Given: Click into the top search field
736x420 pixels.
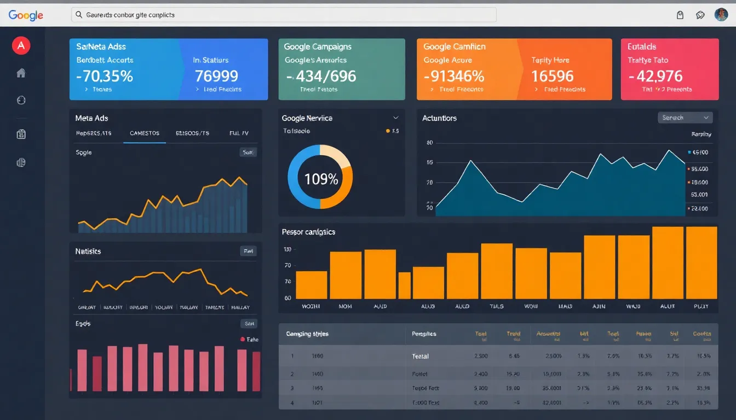Looking at the screenshot, I should click(284, 15).
